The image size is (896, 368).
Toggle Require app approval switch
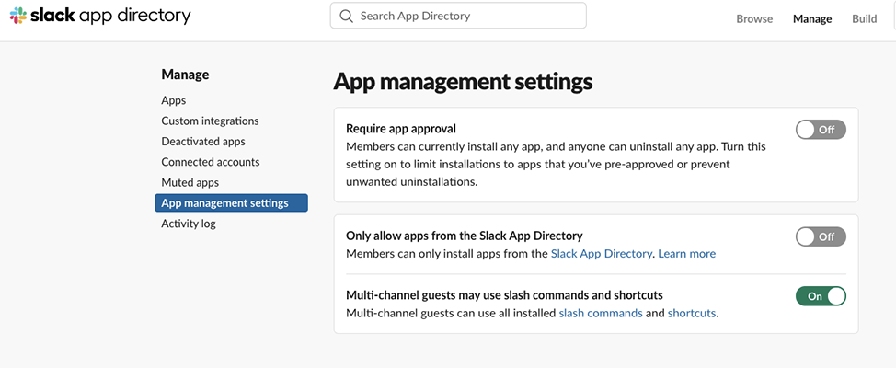[x=821, y=130]
